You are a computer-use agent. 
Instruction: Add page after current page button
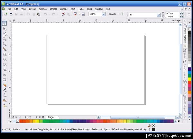(x=43, y=117)
